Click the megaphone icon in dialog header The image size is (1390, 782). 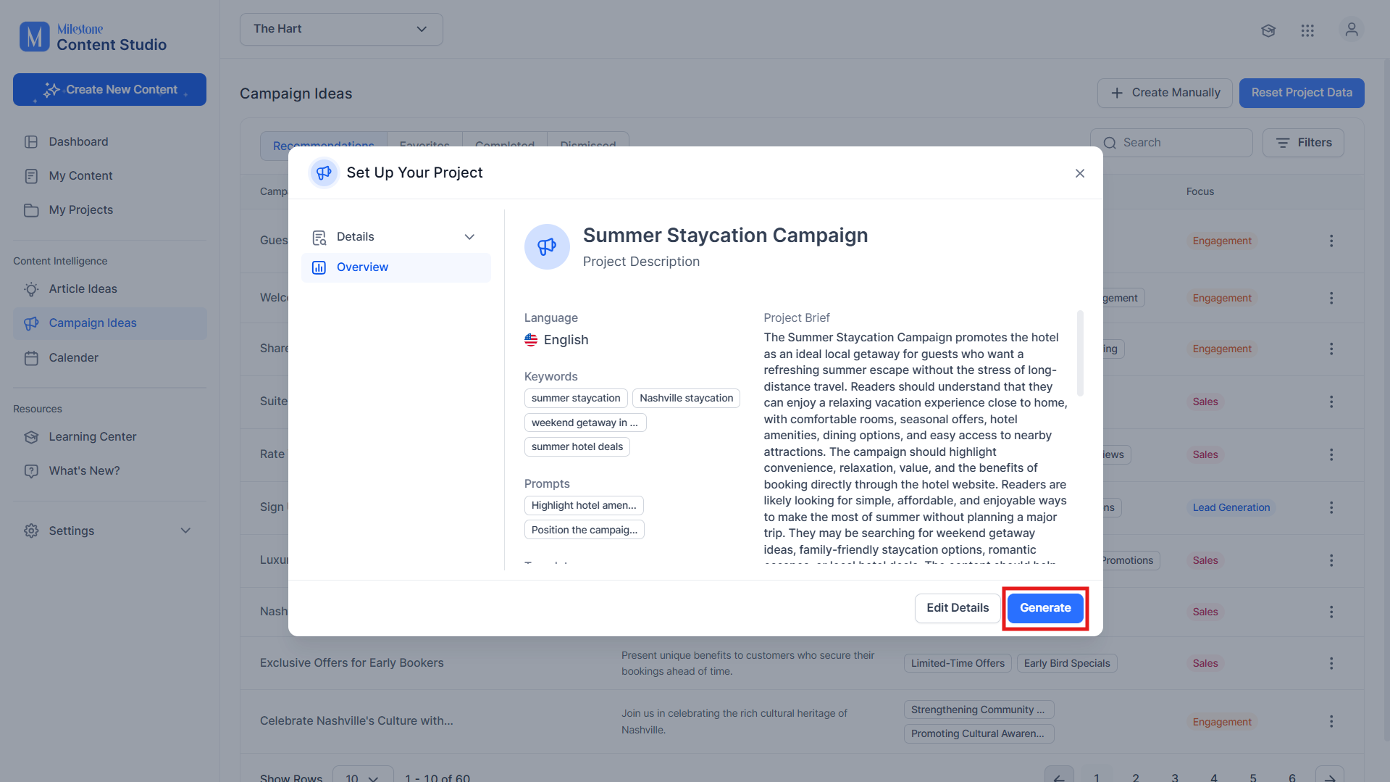[x=324, y=172]
